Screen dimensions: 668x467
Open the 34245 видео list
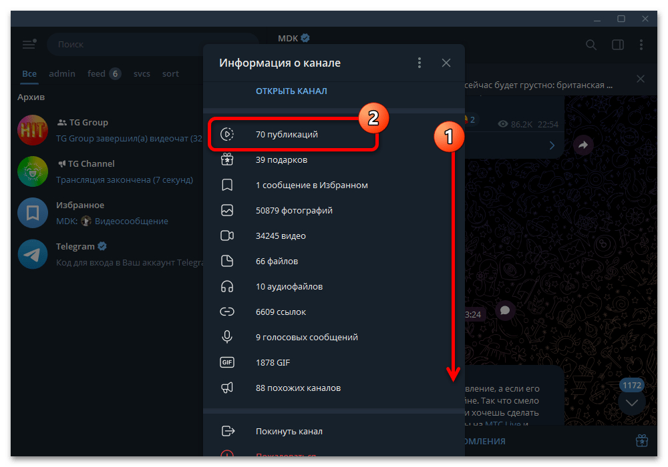tap(333, 236)
